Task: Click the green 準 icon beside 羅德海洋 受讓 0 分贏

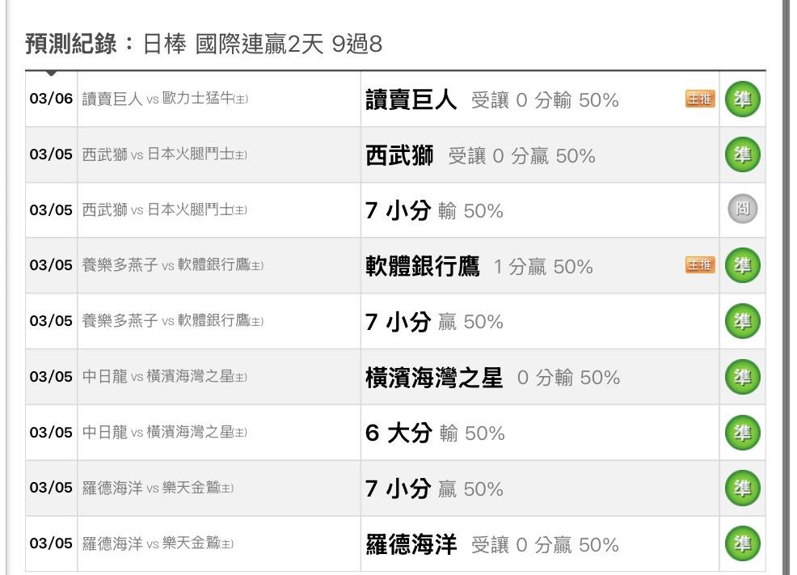Action: click(x=743, y=543)
